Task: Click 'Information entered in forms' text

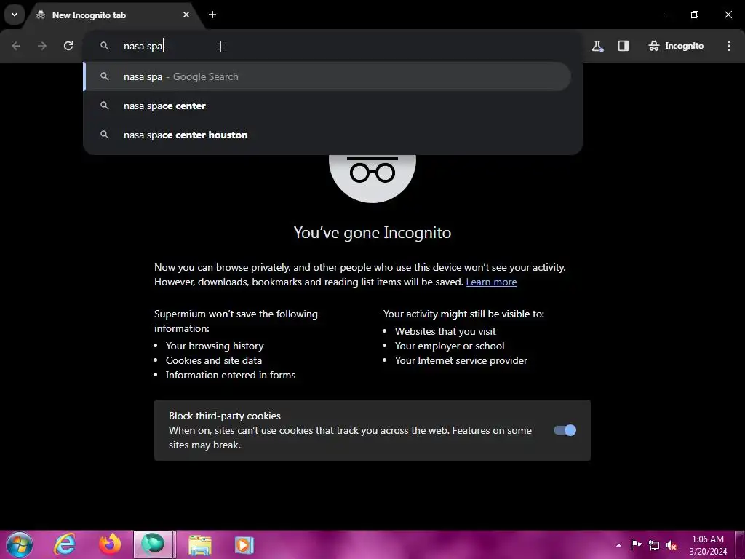Action: pos(231,375)
